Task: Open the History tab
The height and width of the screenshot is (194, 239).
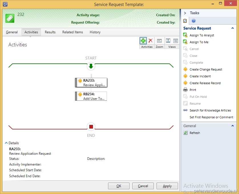Action: pos(95,32)
